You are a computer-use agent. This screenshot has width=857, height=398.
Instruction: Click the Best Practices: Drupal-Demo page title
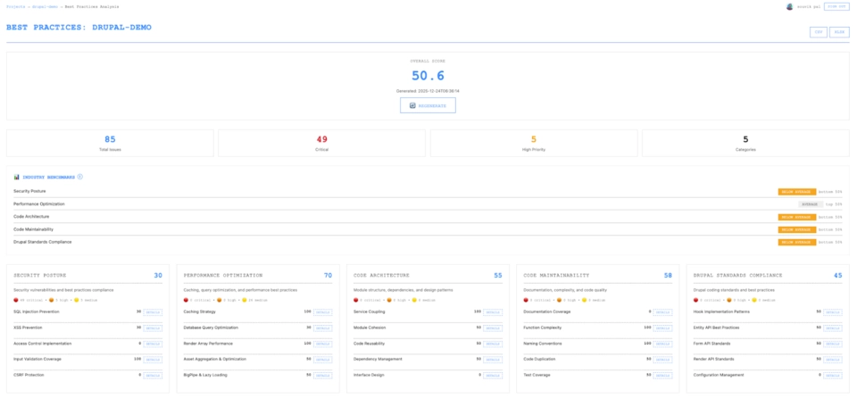pos(79,28)
